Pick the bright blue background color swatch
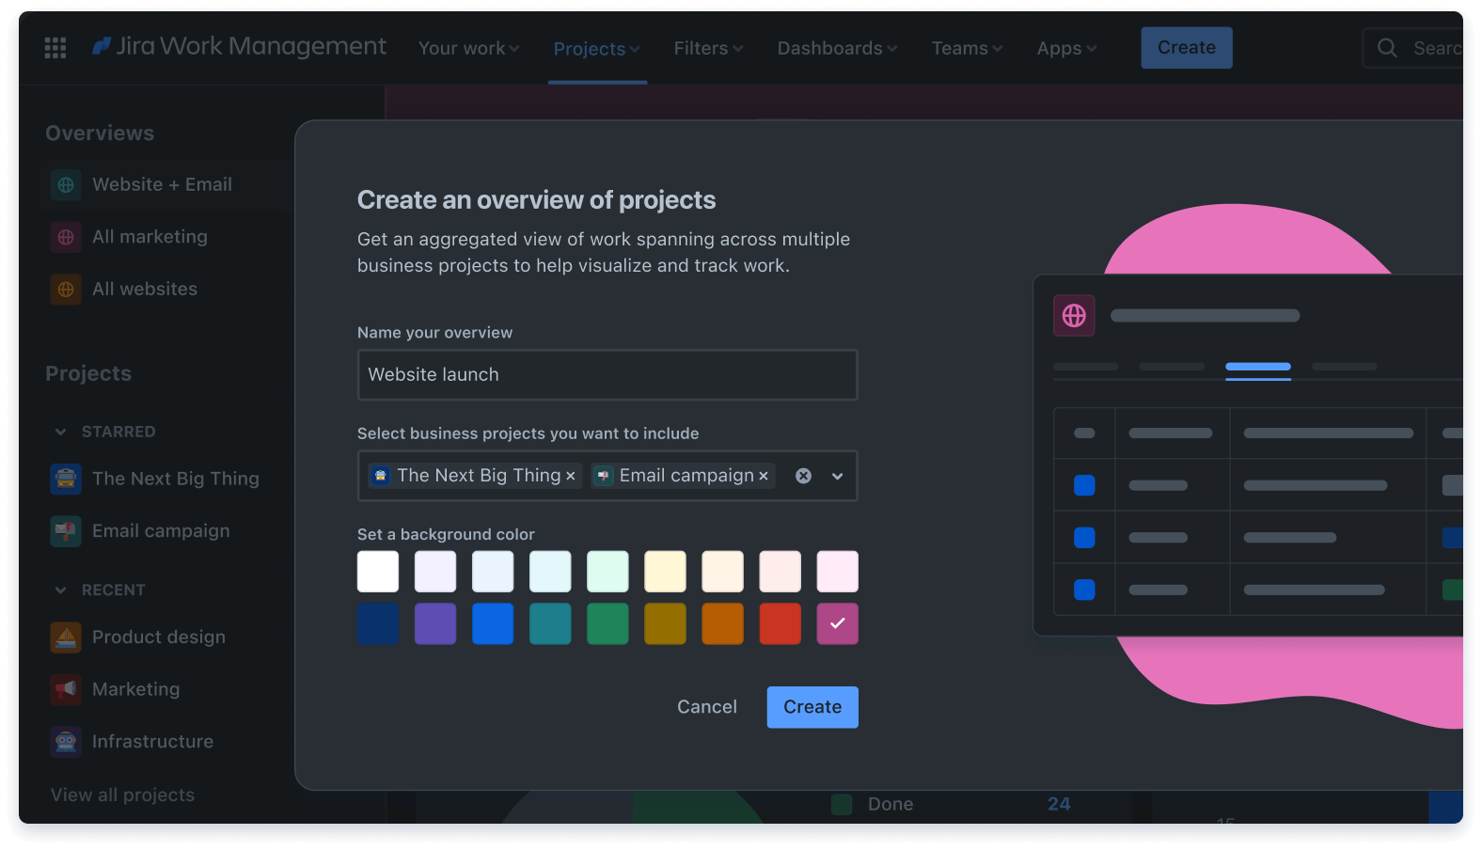The width and height of the screenshot is (1482, 850). tap(493, 624)
